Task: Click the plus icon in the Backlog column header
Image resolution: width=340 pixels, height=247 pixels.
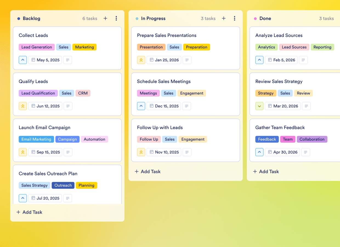Action: pyautogui.click(x=105, y=18)
